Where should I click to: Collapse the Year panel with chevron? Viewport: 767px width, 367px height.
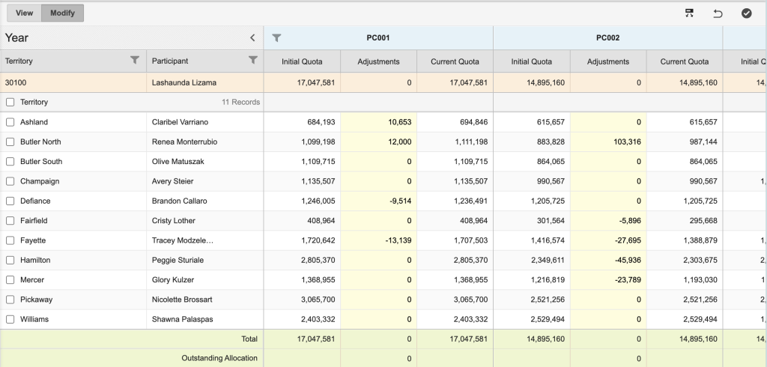(252, 37)
